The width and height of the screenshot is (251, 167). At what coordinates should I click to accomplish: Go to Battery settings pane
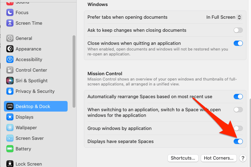[23, 149]
